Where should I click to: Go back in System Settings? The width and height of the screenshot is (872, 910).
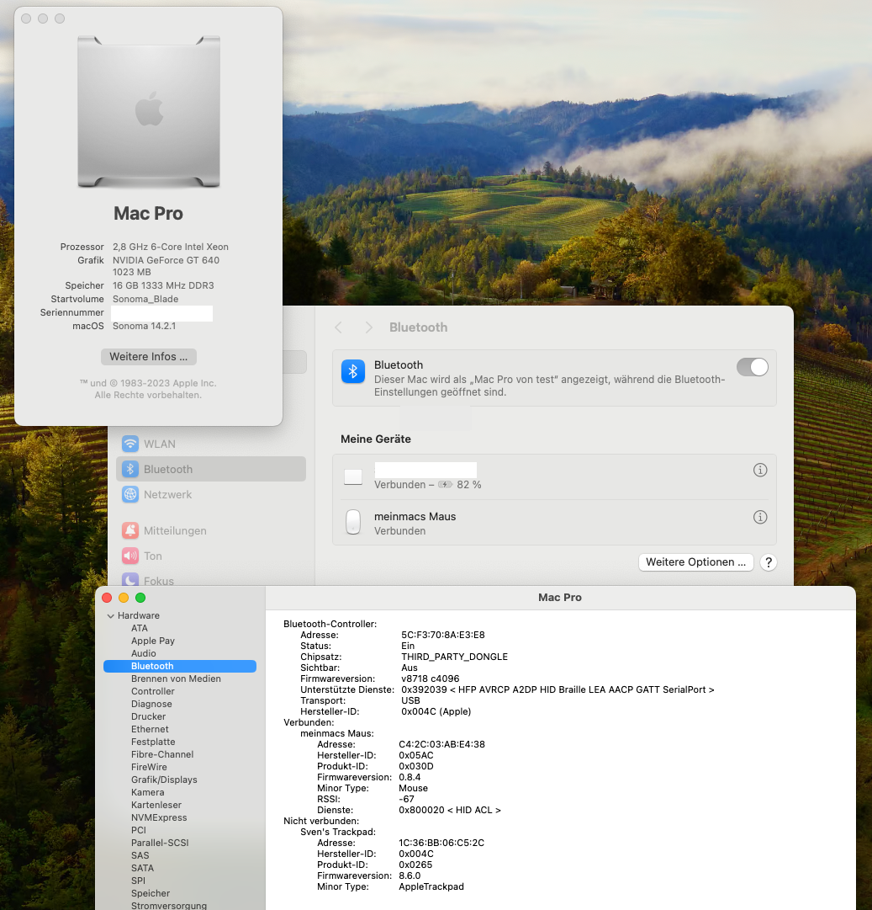tap(339, 327)
